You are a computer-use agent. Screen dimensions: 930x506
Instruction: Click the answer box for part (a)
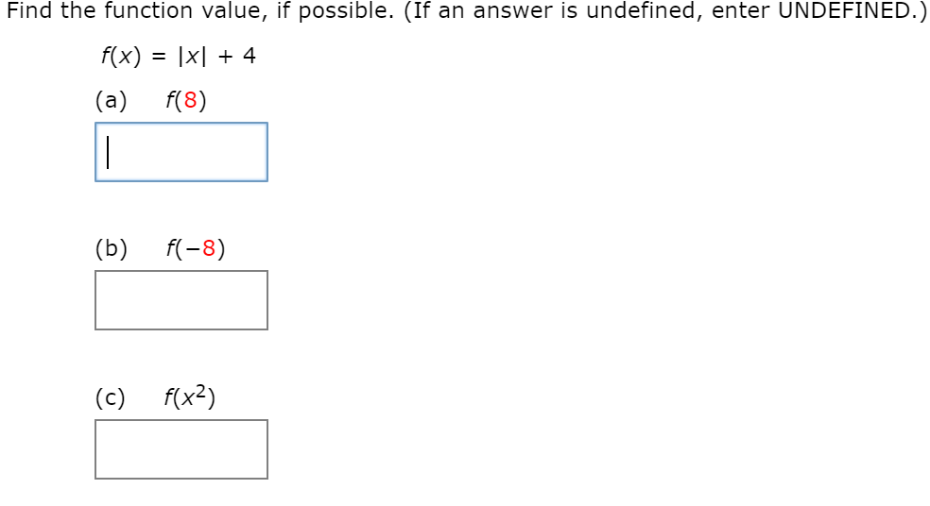tap(181, 152)
